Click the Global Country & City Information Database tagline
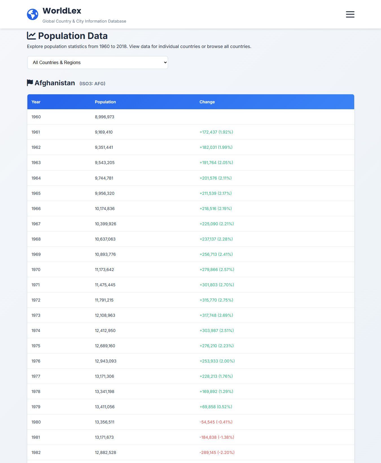This screenshot has width=381, height=463. tap(84, 21)
